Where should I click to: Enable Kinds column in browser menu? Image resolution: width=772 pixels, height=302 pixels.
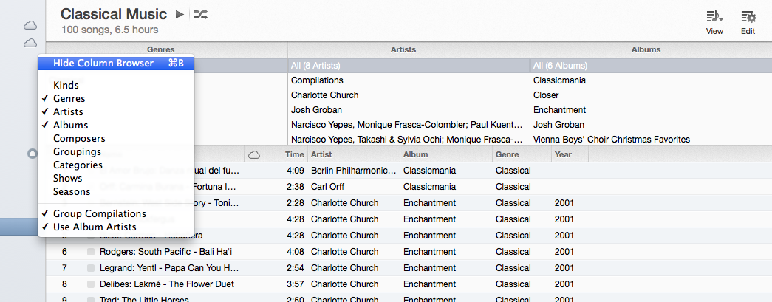(x=116, y=85)
